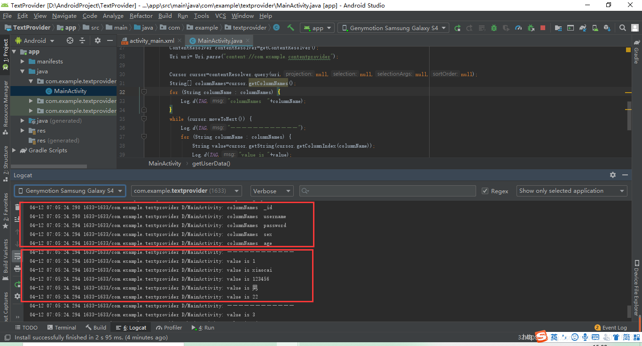The width and height of the screenshot is (642, 346).
Task: Open the Gradle side panel
Action: [x=636, y=52]
